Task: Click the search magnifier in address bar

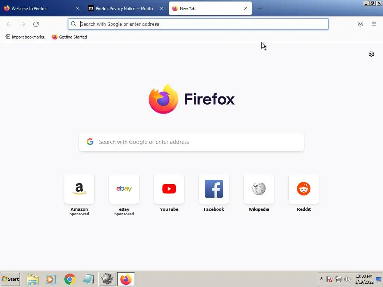Action: tap(74, 24)
